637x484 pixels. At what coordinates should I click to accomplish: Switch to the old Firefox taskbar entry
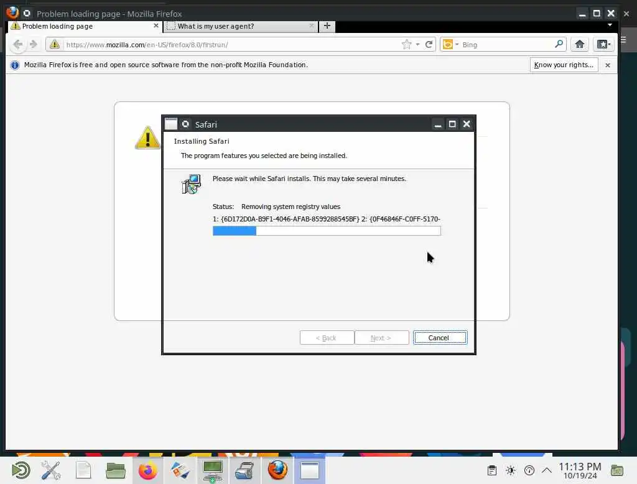277,470
